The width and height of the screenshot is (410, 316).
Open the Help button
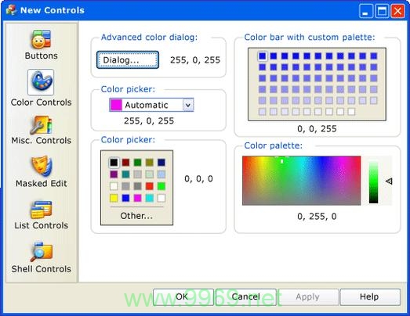tap(370, 296)
